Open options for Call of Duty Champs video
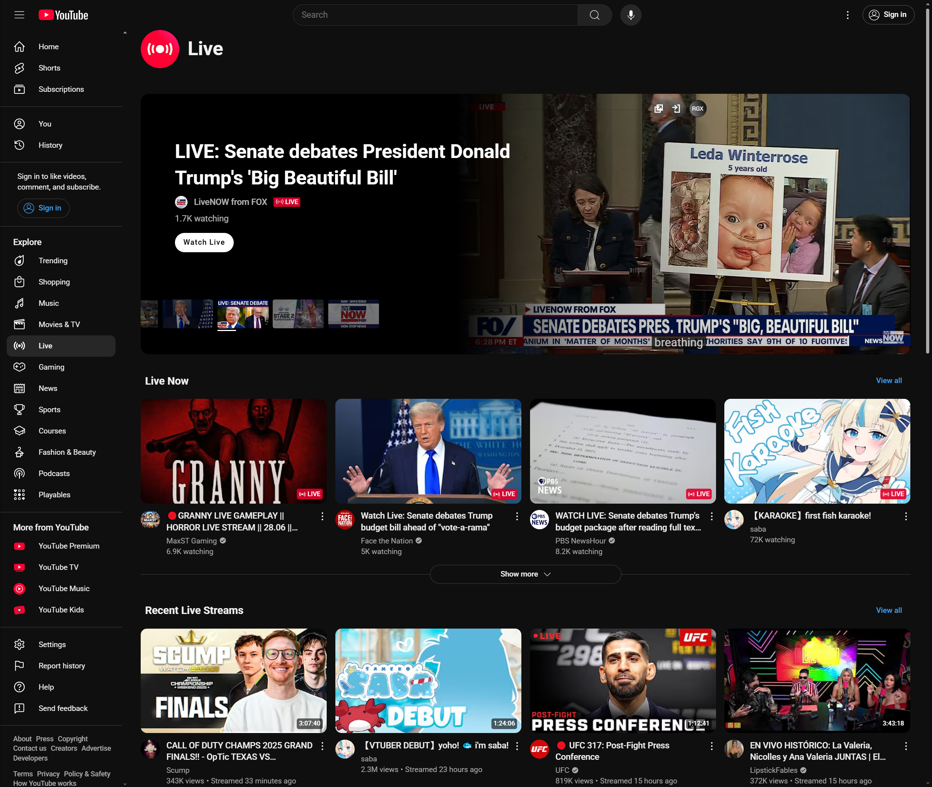932x787 pixels. (322, 746)
